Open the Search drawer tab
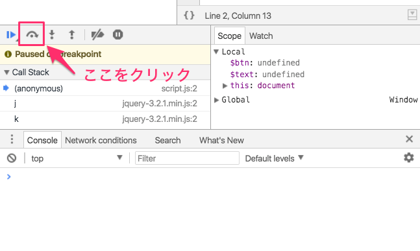 pyautogui.click(x=167, y=140)
